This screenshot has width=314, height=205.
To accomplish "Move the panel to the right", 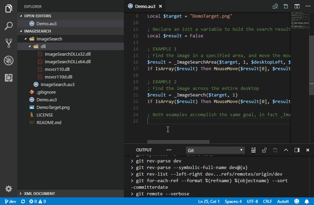I will (297, 150).
